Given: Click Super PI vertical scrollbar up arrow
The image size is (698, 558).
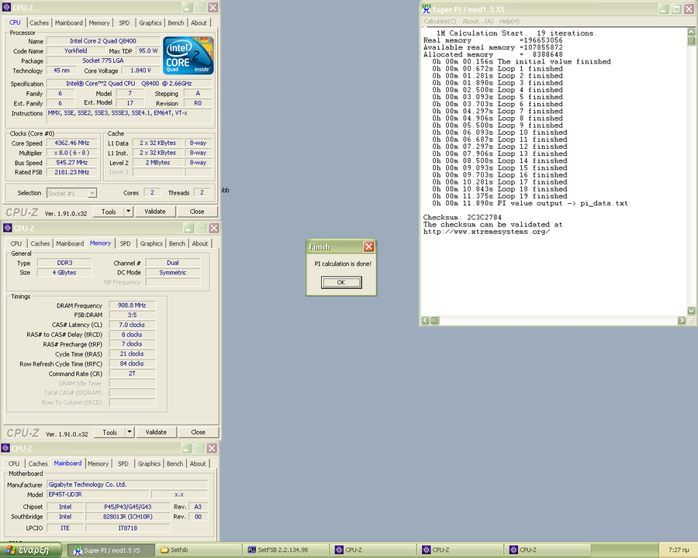Looking at the screenshot, I should click(691, 32).
